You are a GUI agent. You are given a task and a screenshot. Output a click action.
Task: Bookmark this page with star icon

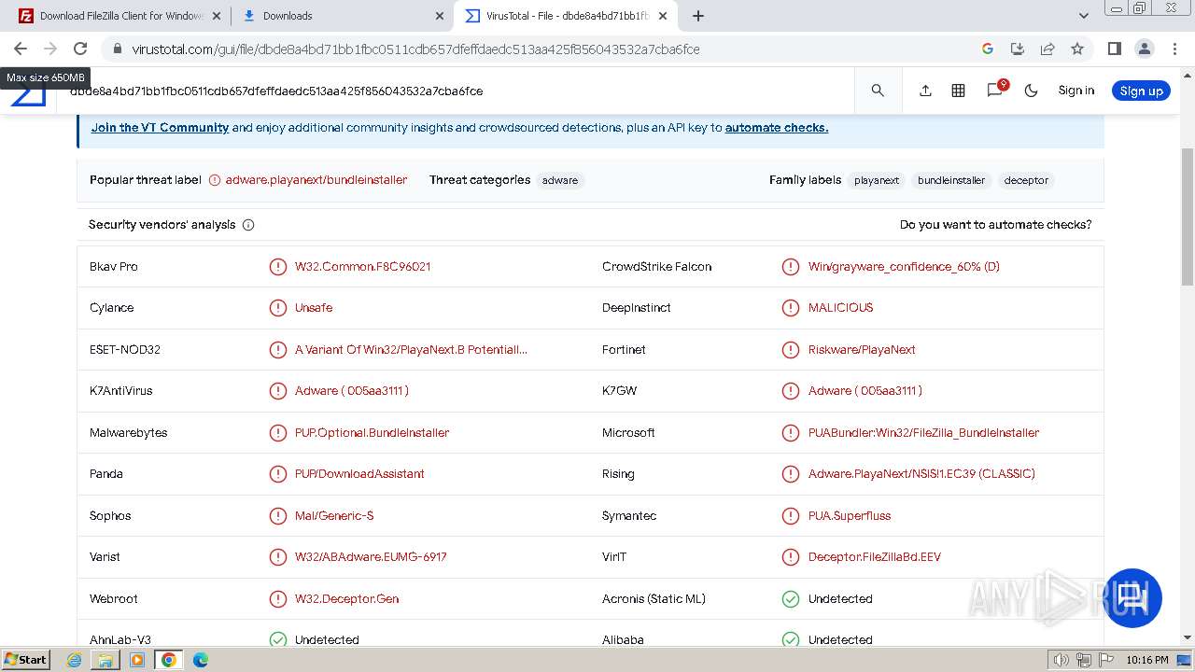(1077, 49)
